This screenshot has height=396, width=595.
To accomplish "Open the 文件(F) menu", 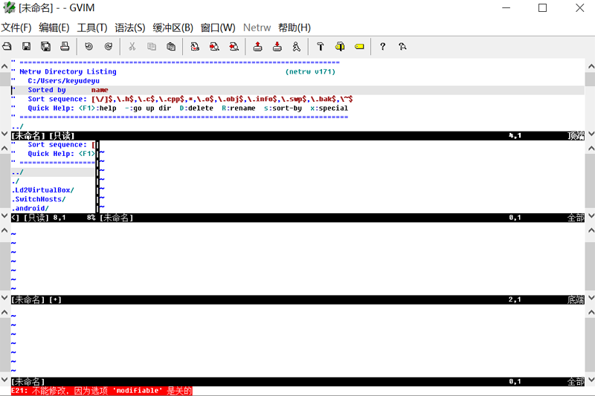I will (16, 27).
